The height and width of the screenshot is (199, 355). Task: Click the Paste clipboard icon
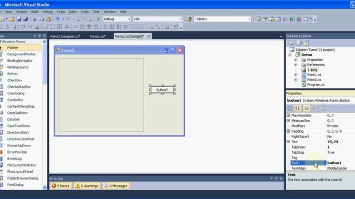(x=48, y=19)
